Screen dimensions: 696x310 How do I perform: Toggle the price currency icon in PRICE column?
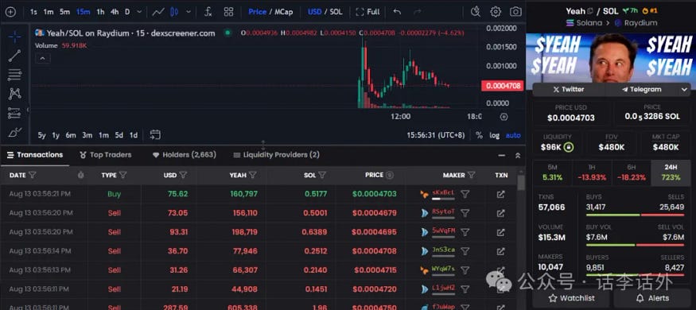[x=390, y=175]
